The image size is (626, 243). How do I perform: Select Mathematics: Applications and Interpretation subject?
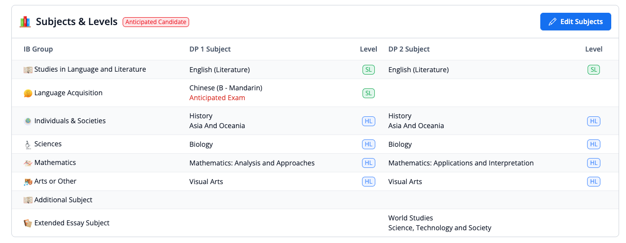click(x=461, y=163)
